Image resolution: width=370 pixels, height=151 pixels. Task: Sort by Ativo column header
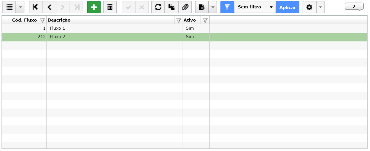(x=190, y=20)
